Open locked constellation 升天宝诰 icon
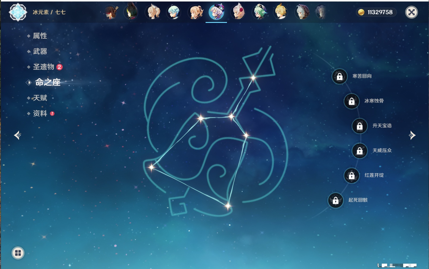Screen dimensions: 429x269 click(359, 126)
